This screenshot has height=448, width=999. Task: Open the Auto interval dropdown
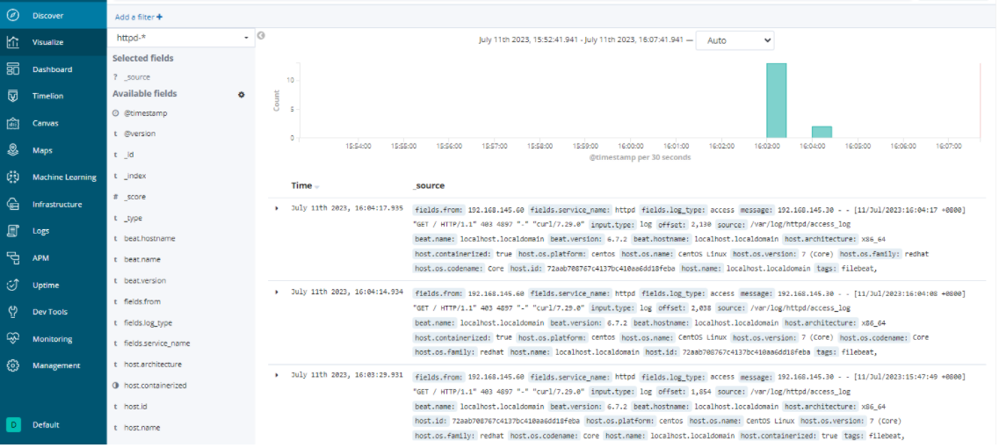pos(735,40)
